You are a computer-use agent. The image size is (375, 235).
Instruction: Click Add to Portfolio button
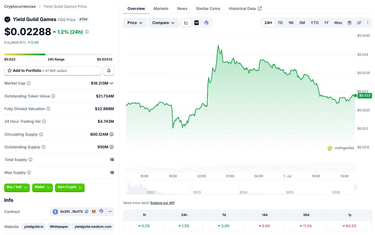click(x=53, y=71)
